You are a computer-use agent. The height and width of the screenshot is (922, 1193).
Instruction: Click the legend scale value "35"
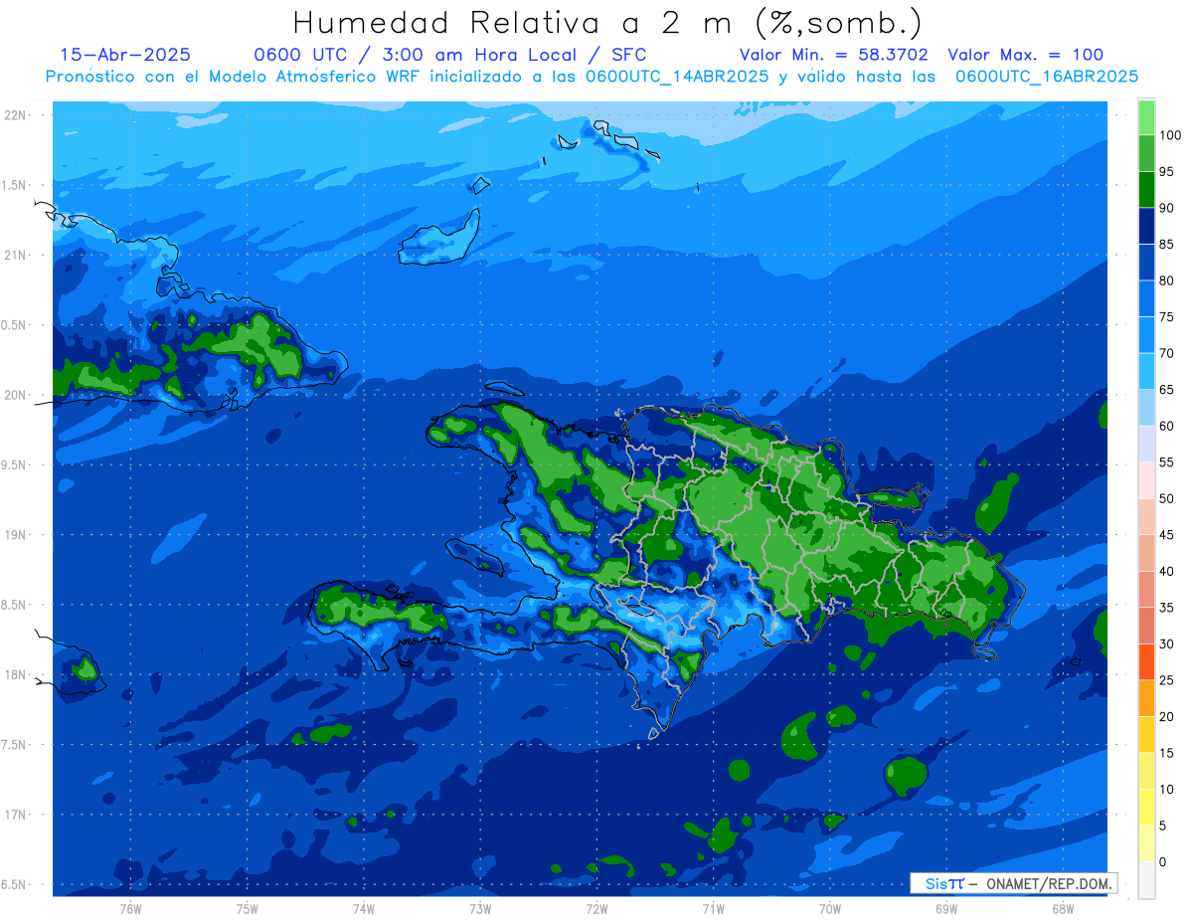click(x=1166, y=608)
